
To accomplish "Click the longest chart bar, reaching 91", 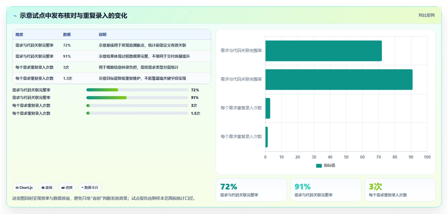I will (339, 79).
